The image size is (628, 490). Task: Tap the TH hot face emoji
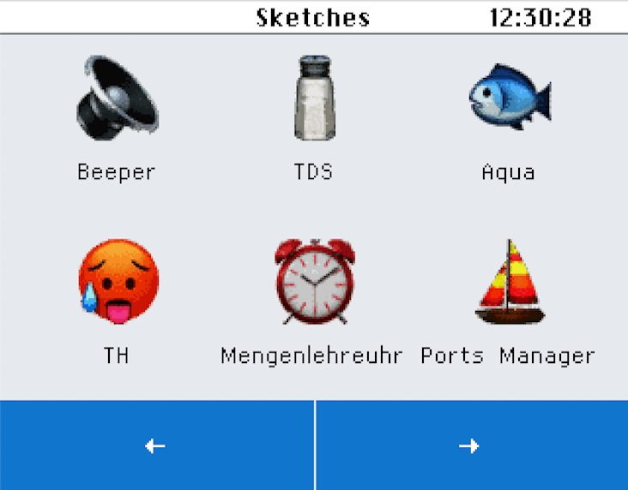click(x=118, y=281)
